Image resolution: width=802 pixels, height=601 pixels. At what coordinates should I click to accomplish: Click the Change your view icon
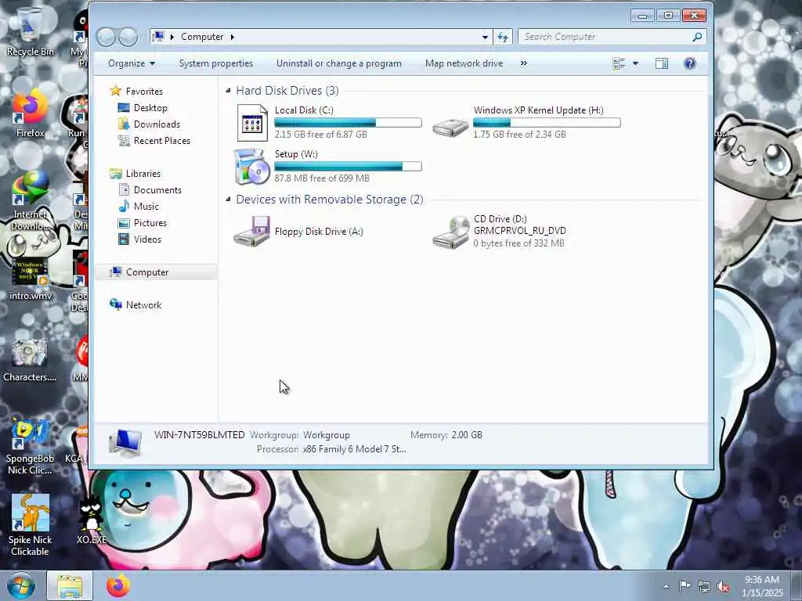click(x=619, y=63)
